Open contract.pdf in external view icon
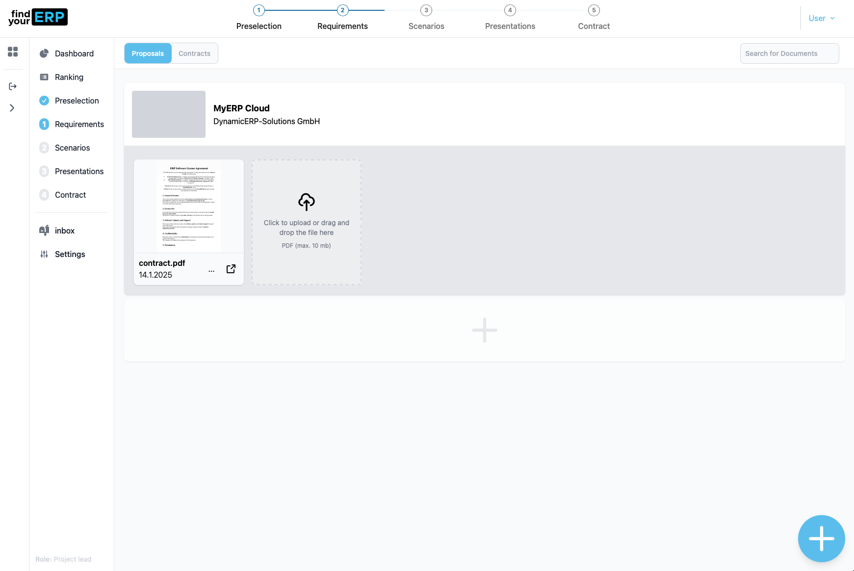Screen dimensions: 854x571 (x=231, y=269)
